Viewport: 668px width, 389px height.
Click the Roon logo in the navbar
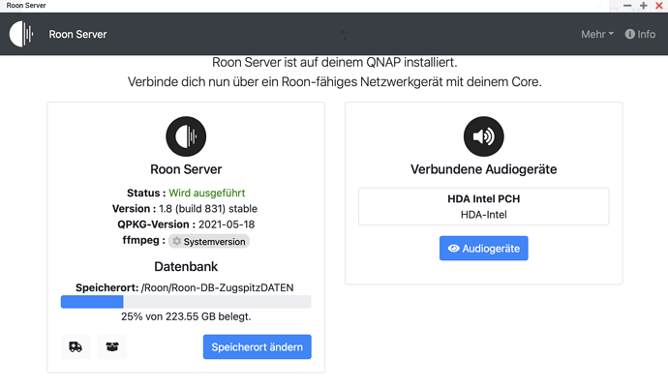21,34
